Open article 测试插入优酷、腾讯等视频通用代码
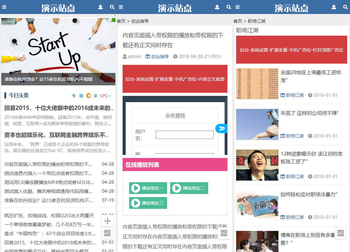 pyautogui.click(x=48, y=191)
